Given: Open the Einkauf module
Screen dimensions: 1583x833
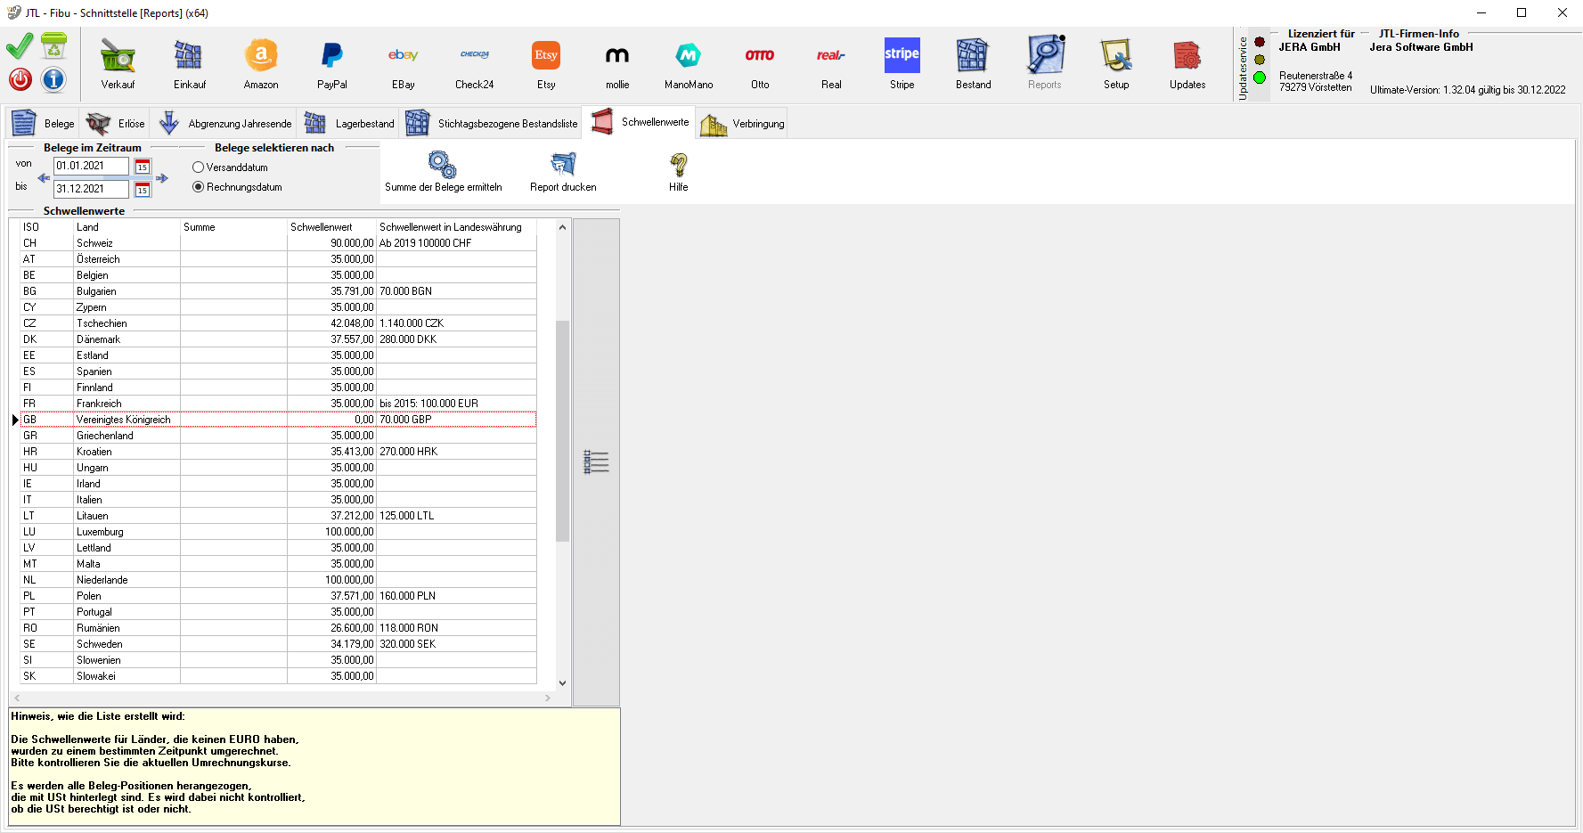Looking at the screenshot, I should tap(188, 62).
